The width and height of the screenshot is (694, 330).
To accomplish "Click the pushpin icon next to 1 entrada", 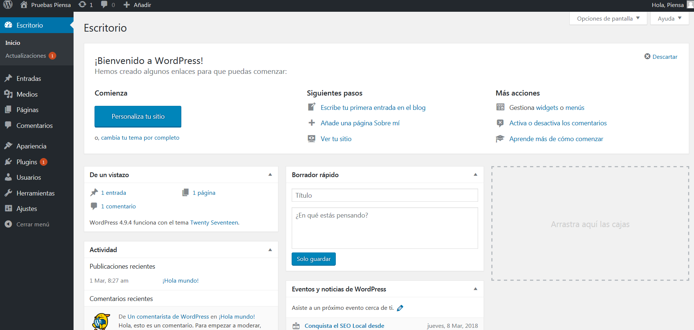I will (94, 192).
